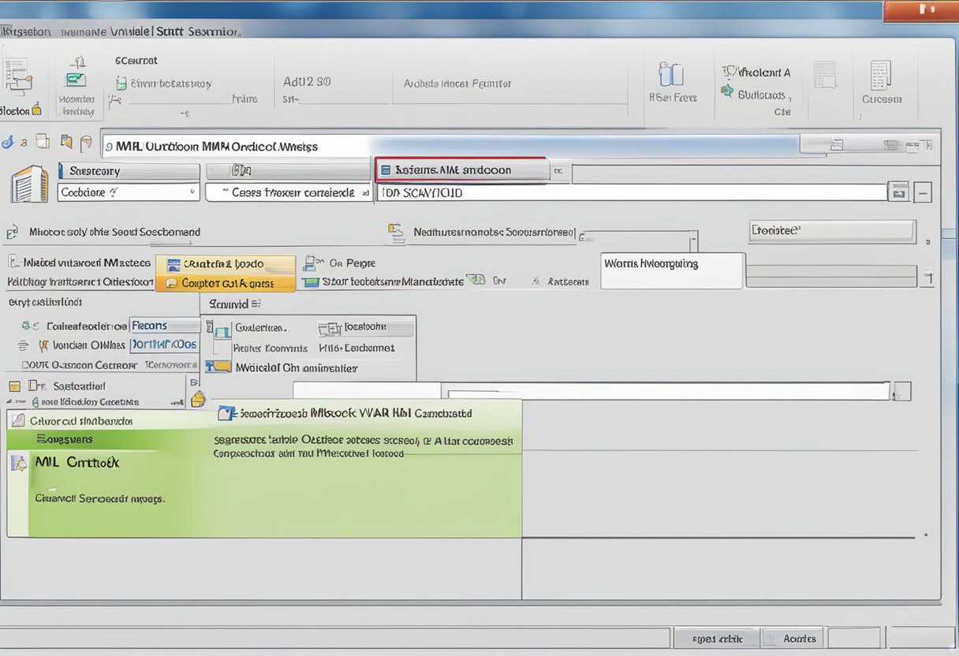Viewport: 959px width, 656px height.
Task: Click the blue chat icon beside 'Wvaiclaf Chn amimehtier'
Action: [x=218, y=365]
